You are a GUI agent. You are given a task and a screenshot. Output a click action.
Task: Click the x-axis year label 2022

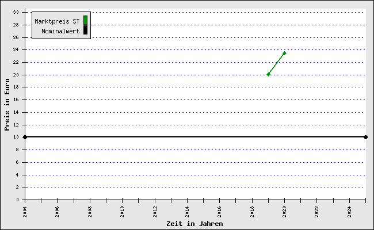(317, 212)
